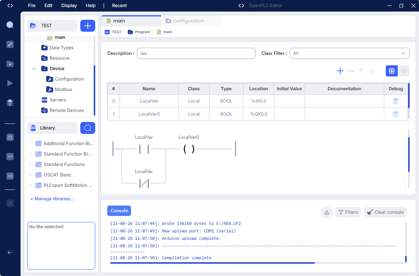Open the Edit menu
The height and width of the screenshot is (276, 419).
coord(49,6)
